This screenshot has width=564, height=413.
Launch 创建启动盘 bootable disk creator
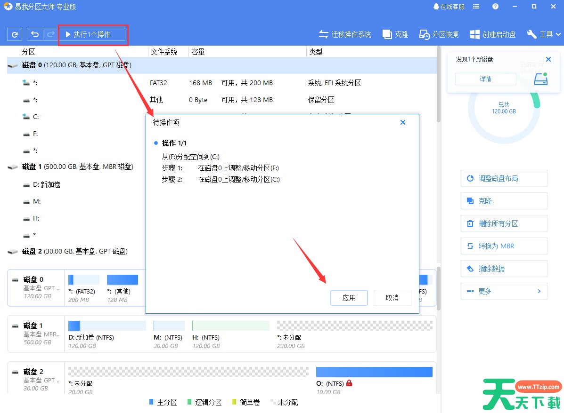pyautogui.click(x=492, y=34)
